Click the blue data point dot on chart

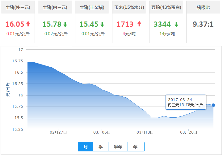[213, 105]
